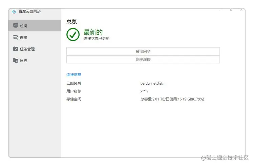Click the 删除连接 button

pos(143,59)
